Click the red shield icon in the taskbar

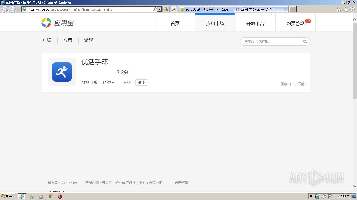point(60,196)
